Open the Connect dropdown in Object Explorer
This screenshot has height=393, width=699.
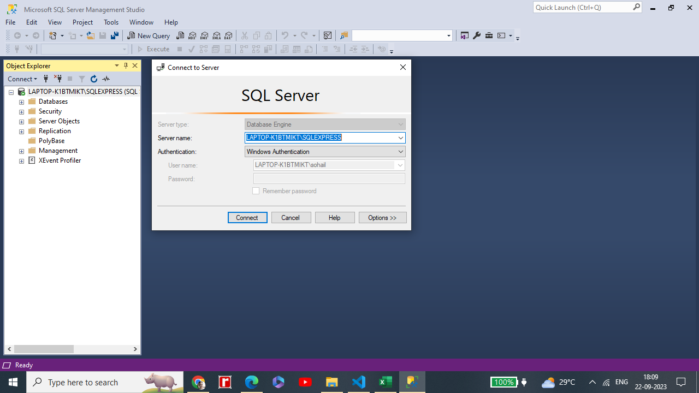point(22,79)
